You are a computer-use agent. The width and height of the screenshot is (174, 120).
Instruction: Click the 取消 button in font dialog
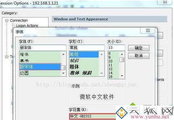[x=139, y=56]
